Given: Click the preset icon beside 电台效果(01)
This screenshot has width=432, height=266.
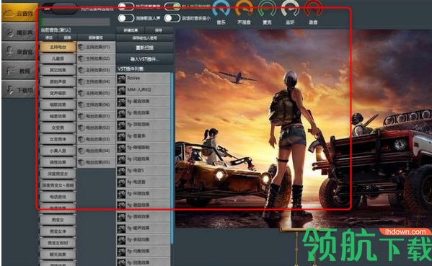Looking at the screenshot, I should (x=81, y=116).
